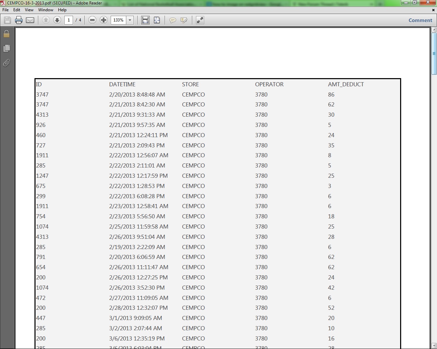Click the datetime 3/2/2013 2:07:44 AM

click(136, 328)
